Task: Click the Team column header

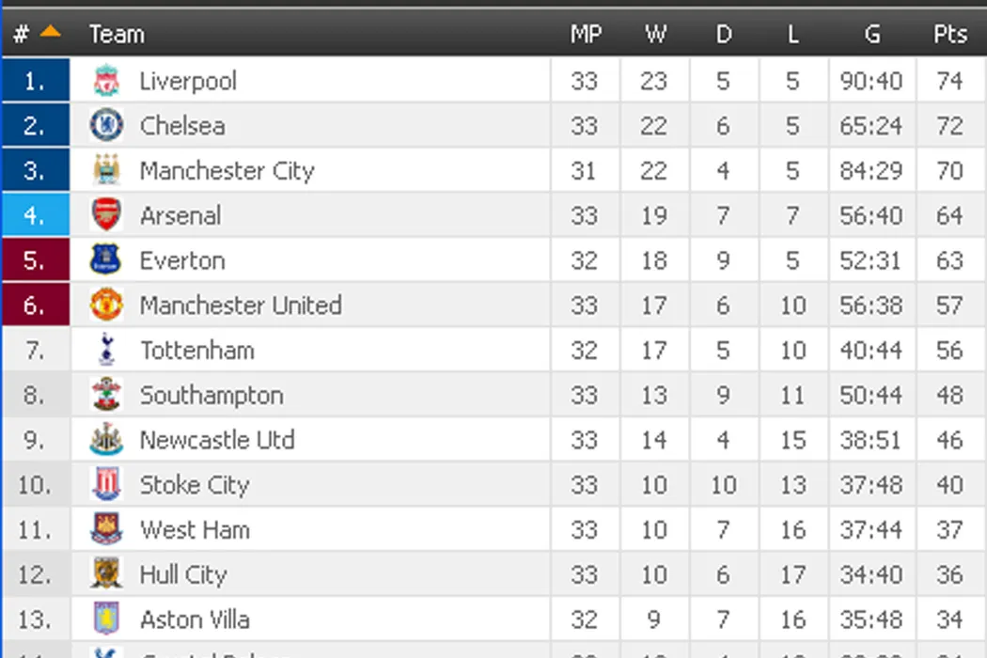Action: point(117,35)
